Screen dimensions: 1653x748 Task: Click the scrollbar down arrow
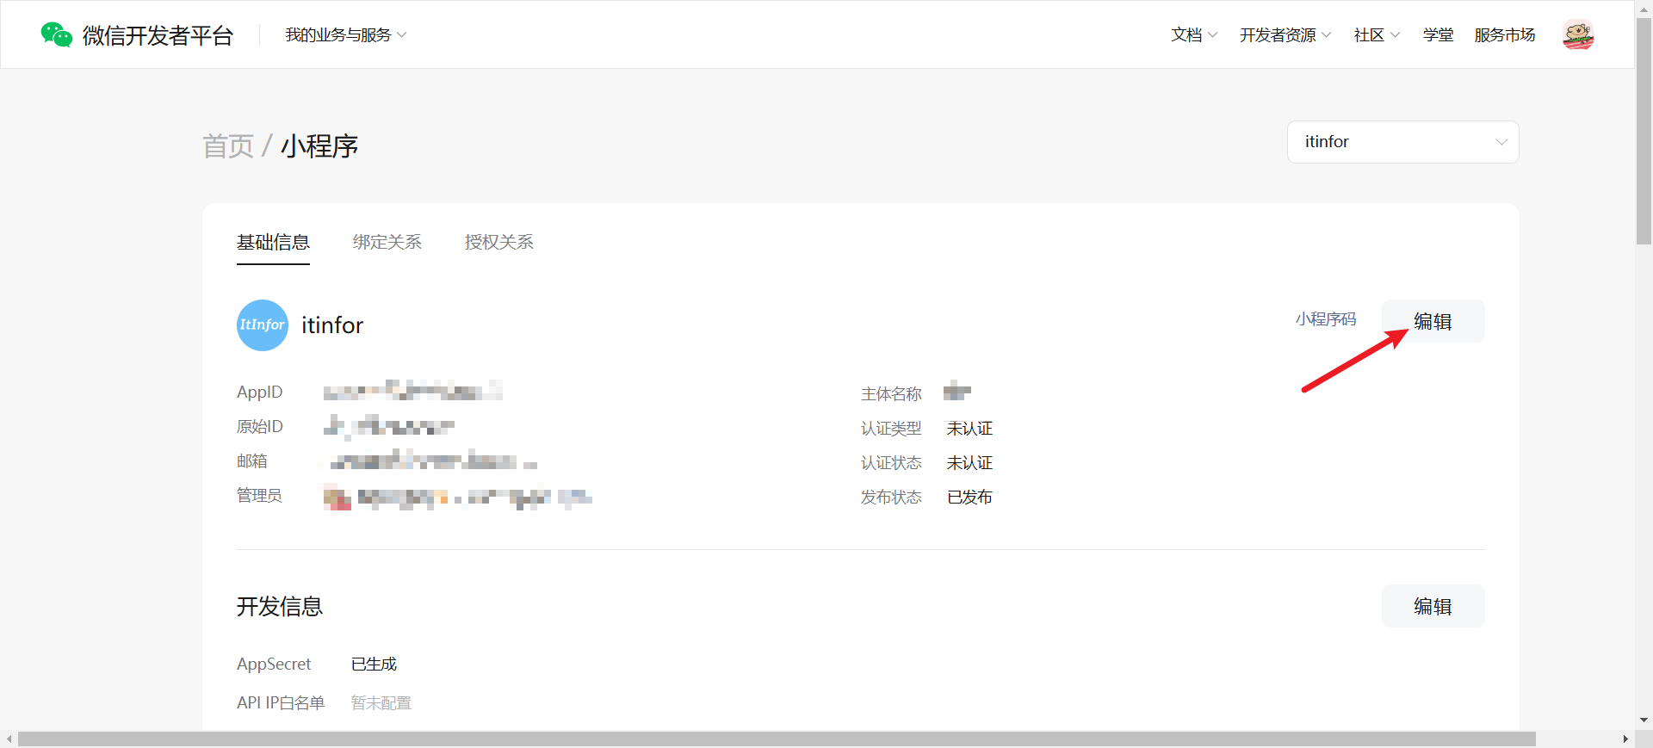point(1644,720)
